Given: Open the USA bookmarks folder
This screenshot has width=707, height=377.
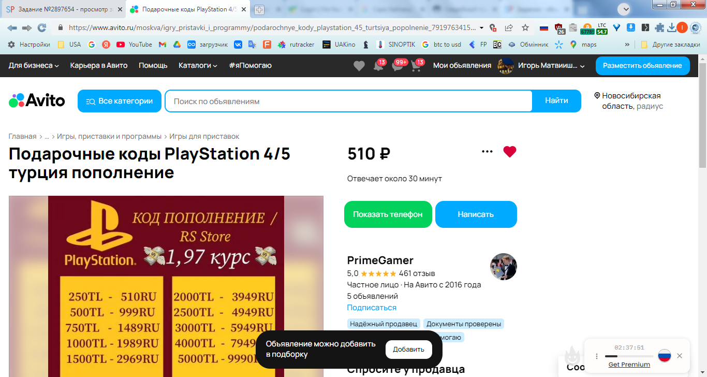Looking at the screenshot, I should tap(69, 45).
